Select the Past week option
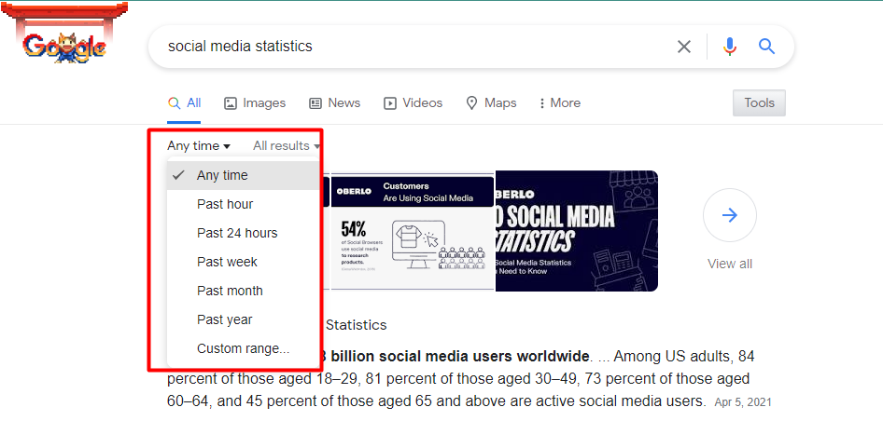 tap(227, 262)
